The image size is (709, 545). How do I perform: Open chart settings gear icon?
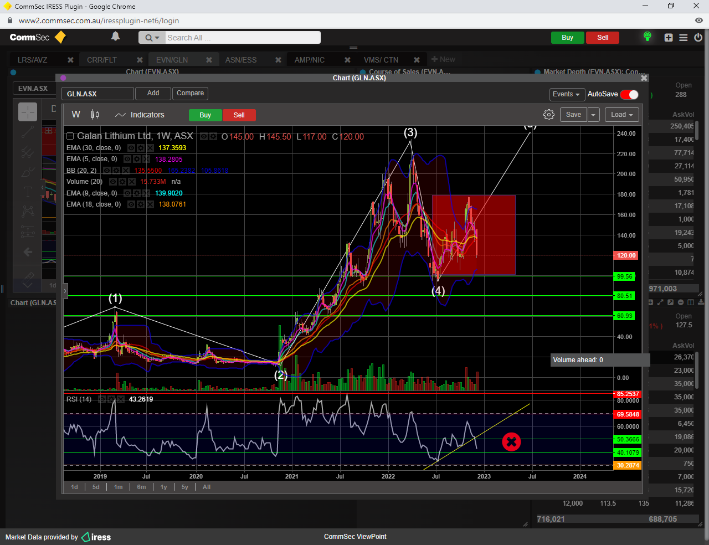coord(549,115)
